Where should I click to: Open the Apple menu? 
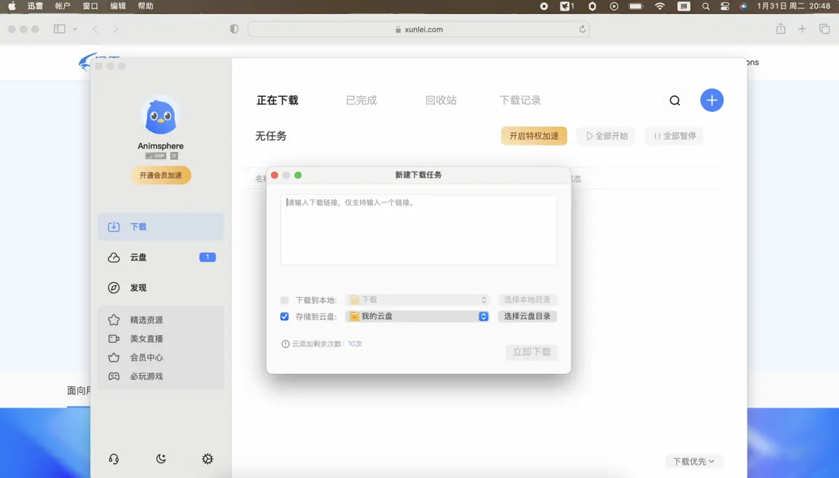[x=12, y=6]
